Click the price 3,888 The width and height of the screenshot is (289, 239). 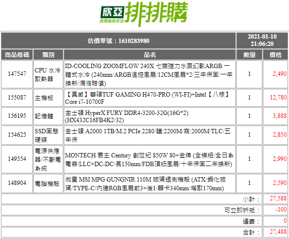pos(279,116)
